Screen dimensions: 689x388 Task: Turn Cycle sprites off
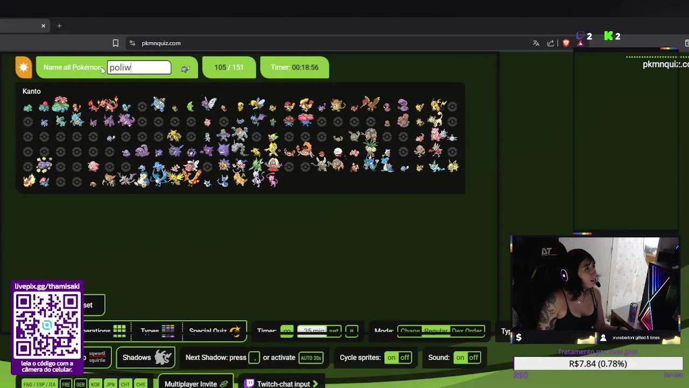coord(405,357)
